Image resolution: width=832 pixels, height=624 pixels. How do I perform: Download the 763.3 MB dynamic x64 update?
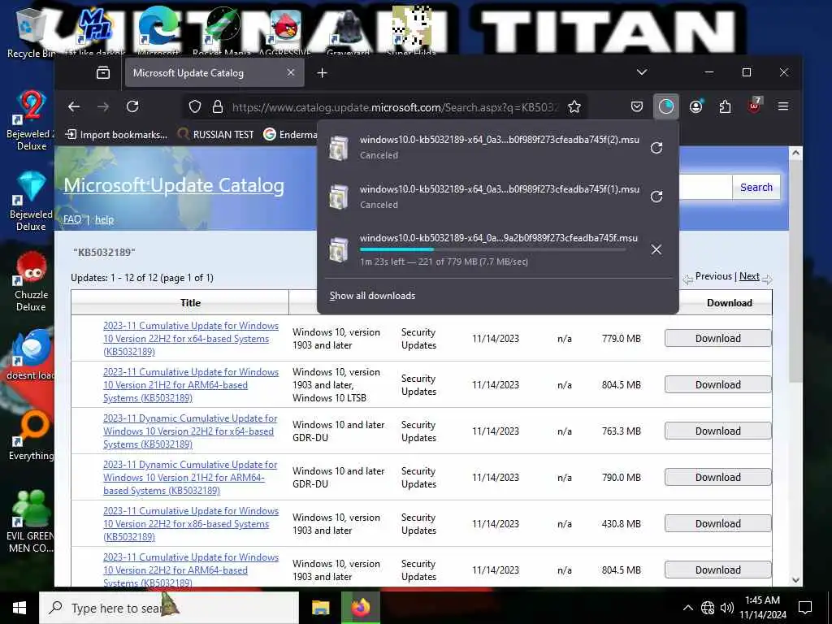(x=718, y=431)
